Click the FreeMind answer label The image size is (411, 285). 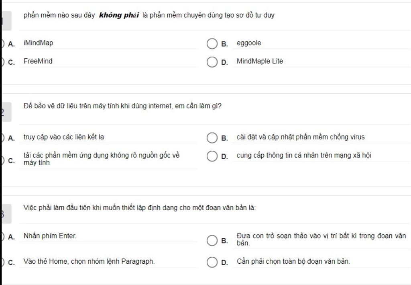coord(38,61)
